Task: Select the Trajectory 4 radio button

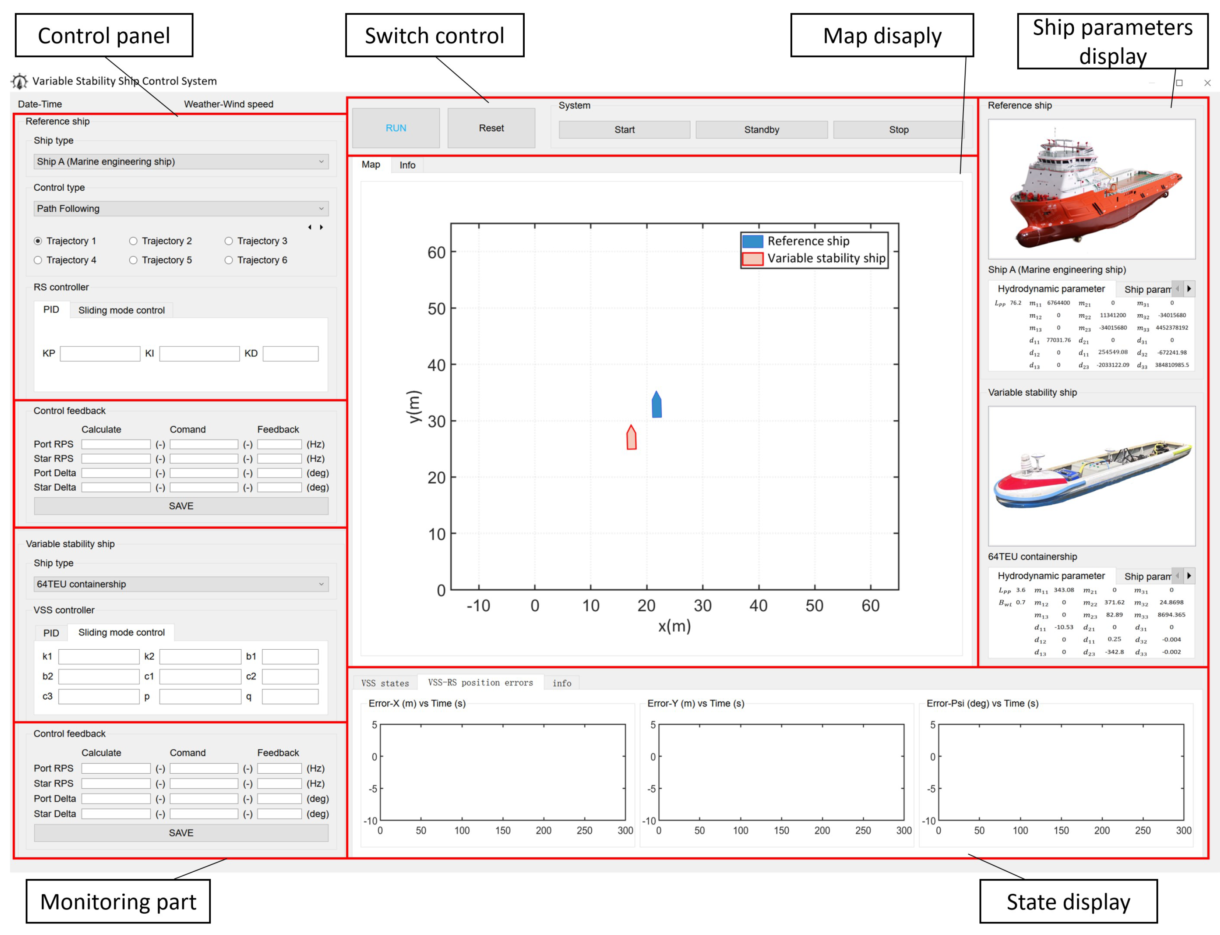Action: point(38,260)
